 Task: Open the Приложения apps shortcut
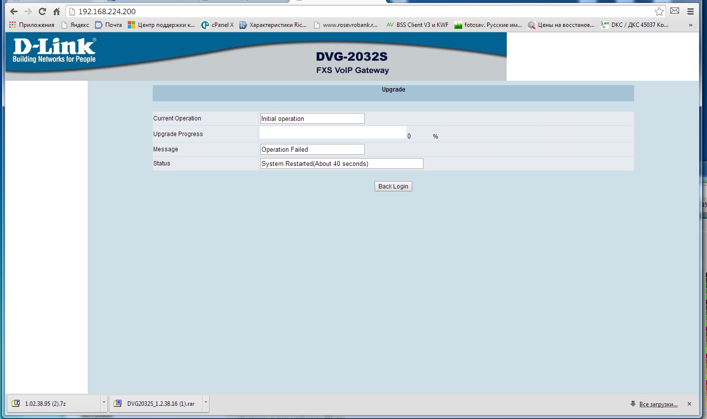32,25
